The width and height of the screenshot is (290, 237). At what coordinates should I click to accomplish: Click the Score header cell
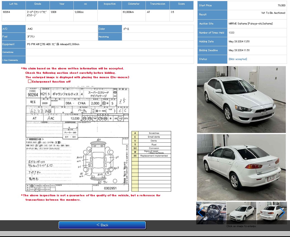click(x=181, y=5)
